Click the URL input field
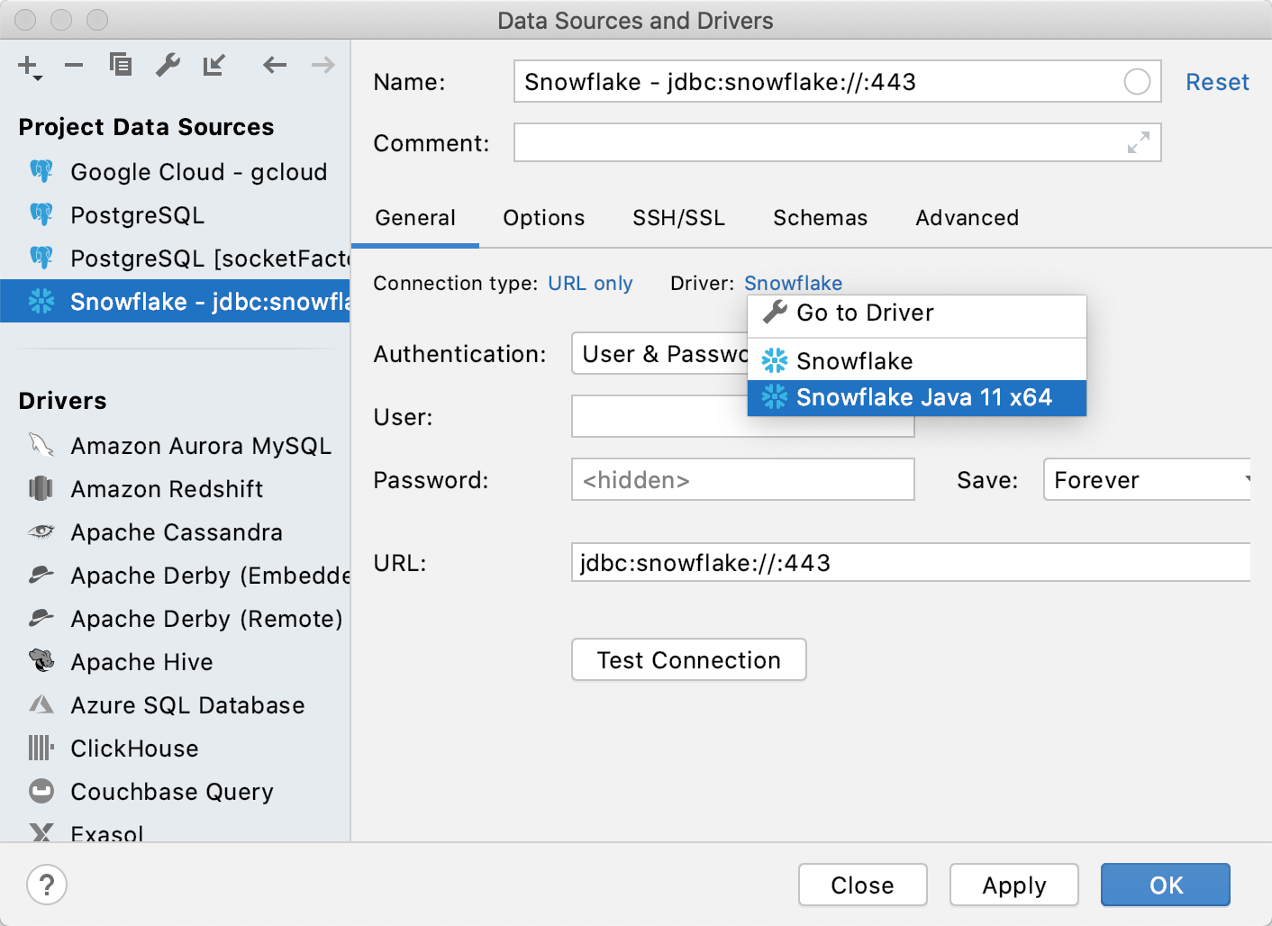Image resolution: width=1272 pixels, height=926 pixels. click(x=911, y=563)
